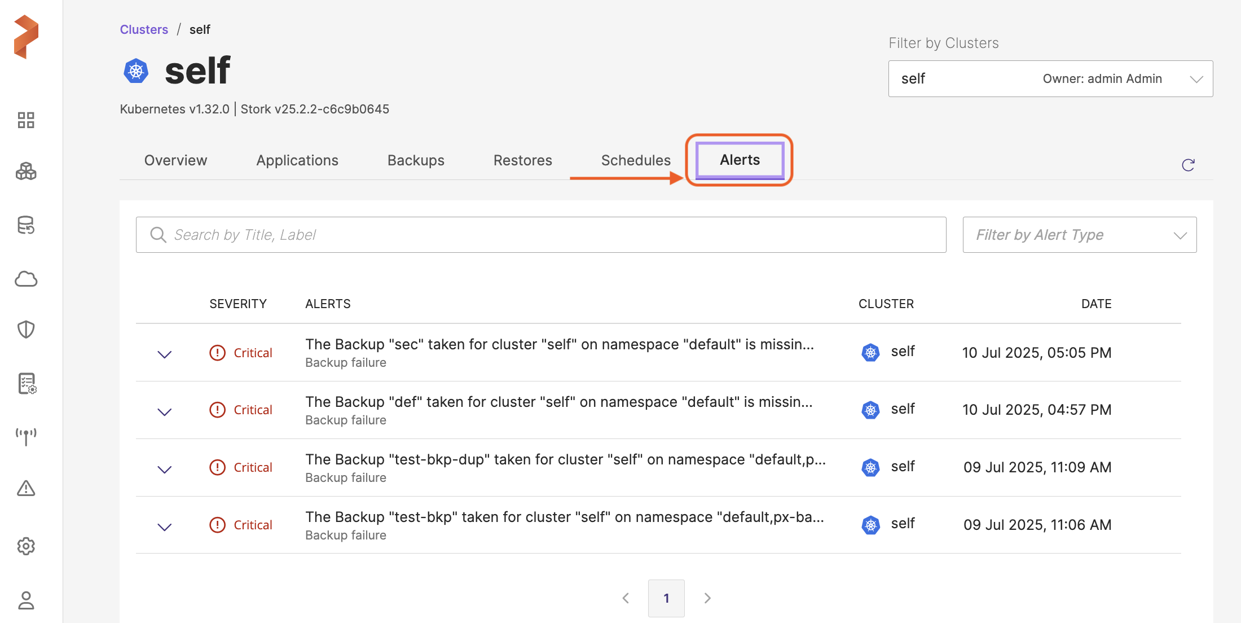The image size is (1241, 623).
Task: Click page 1 pagination button
Action: click(666, 598)
